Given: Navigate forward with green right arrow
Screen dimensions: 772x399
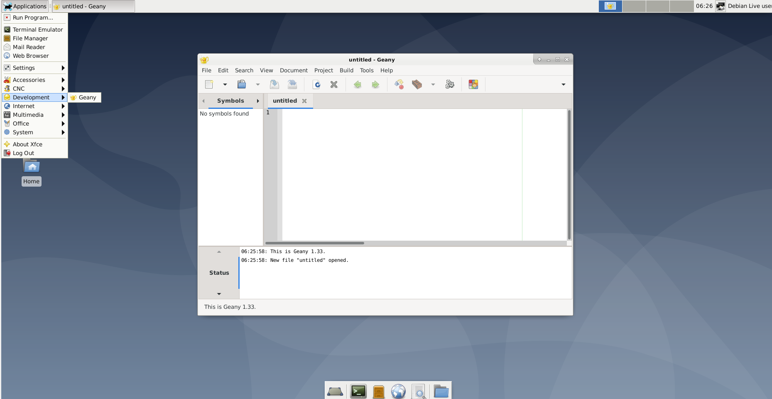Looking at the screenshot, I should (x=375, y=84).
